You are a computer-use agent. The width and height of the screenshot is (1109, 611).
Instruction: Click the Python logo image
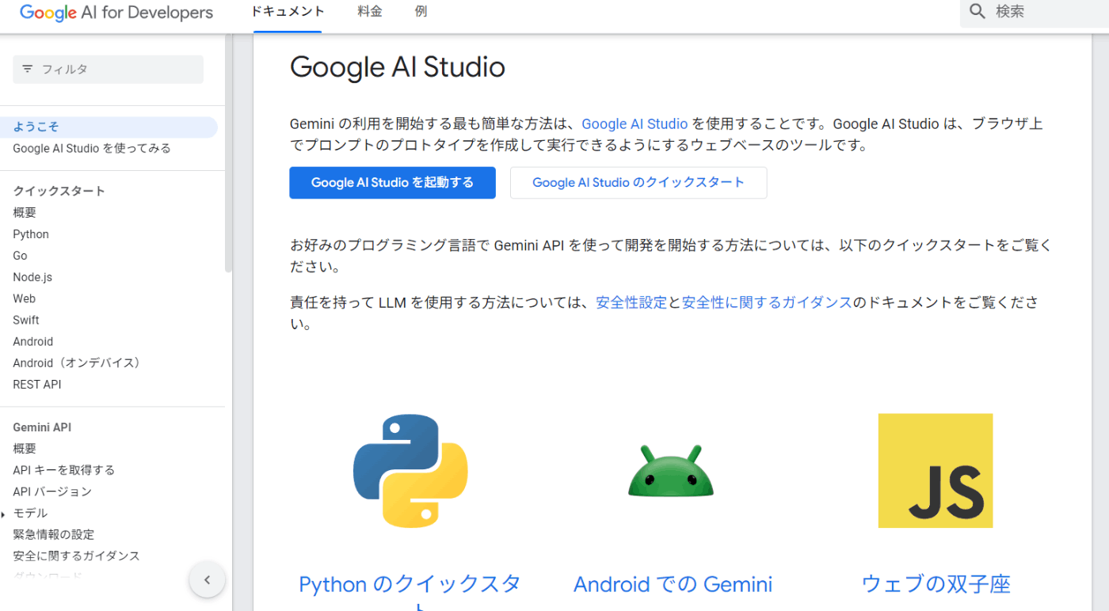tap(410, 471)
